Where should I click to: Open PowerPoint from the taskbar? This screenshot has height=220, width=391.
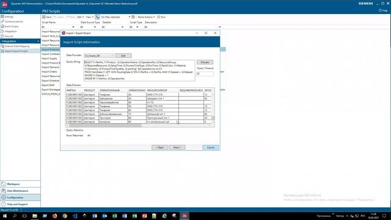(x=144, y=216)
